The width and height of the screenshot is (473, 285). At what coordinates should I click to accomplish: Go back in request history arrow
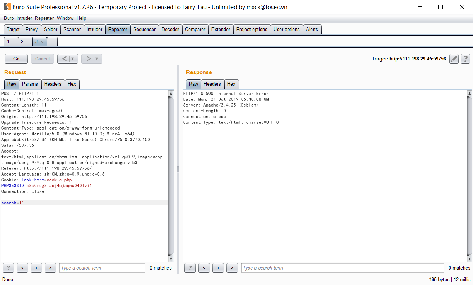(x=64, y=59)
